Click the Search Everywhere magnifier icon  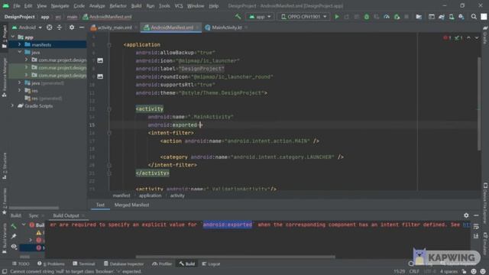pyautogui.click(x=474, y=17)
